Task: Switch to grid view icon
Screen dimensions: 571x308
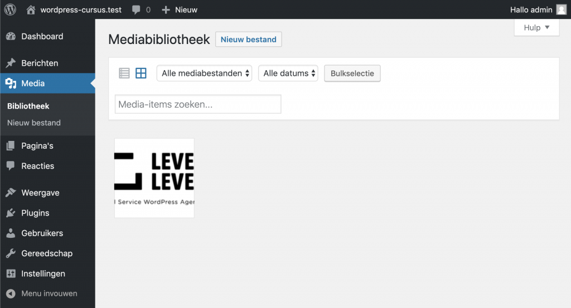Action: click(141, 73)
